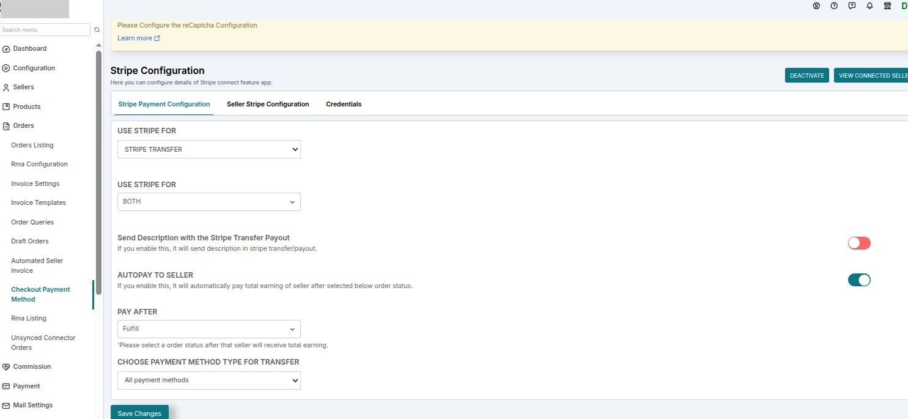The image size is (908, 419).
Task: Click the Commission icon in sidebar
Action: click(x=6, y=367)
